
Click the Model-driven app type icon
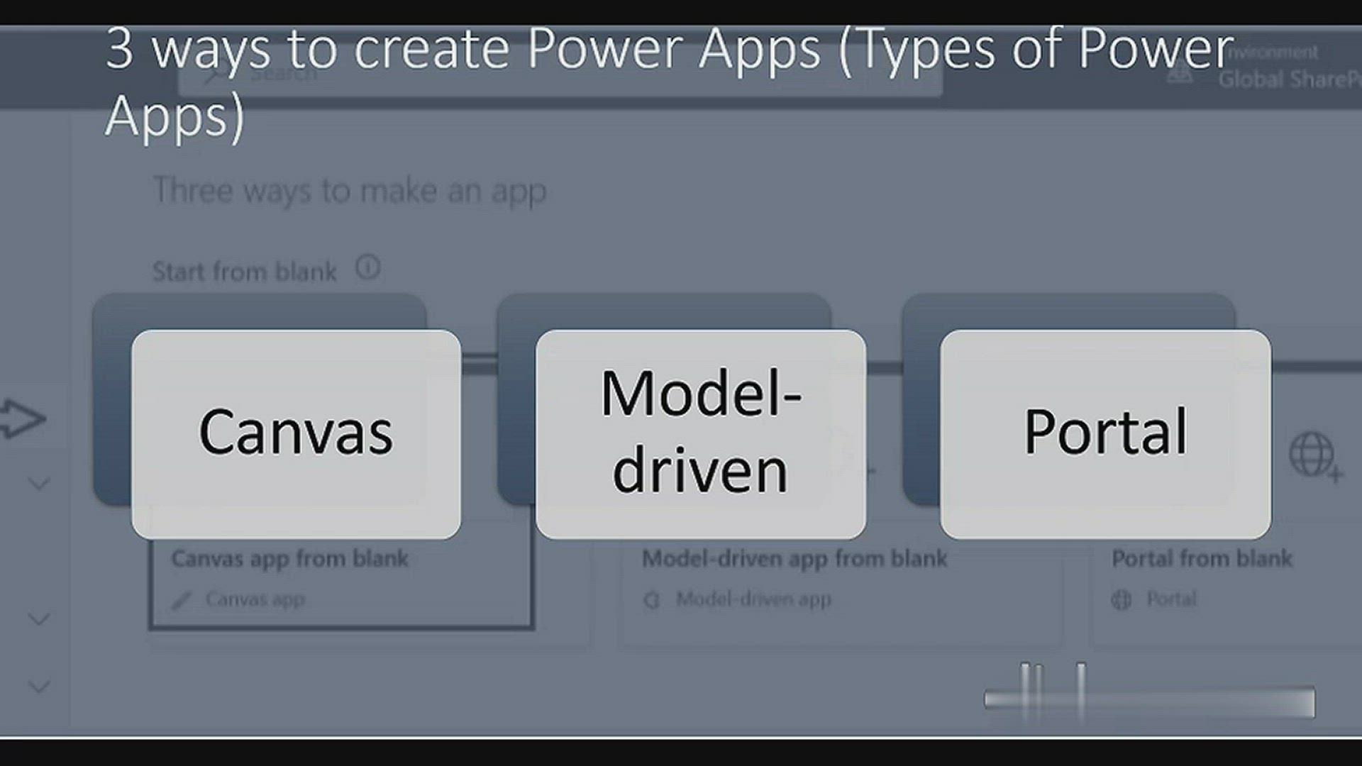[x=651, y=601]
